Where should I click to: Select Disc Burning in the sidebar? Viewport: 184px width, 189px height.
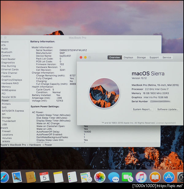tap(9, 66)
